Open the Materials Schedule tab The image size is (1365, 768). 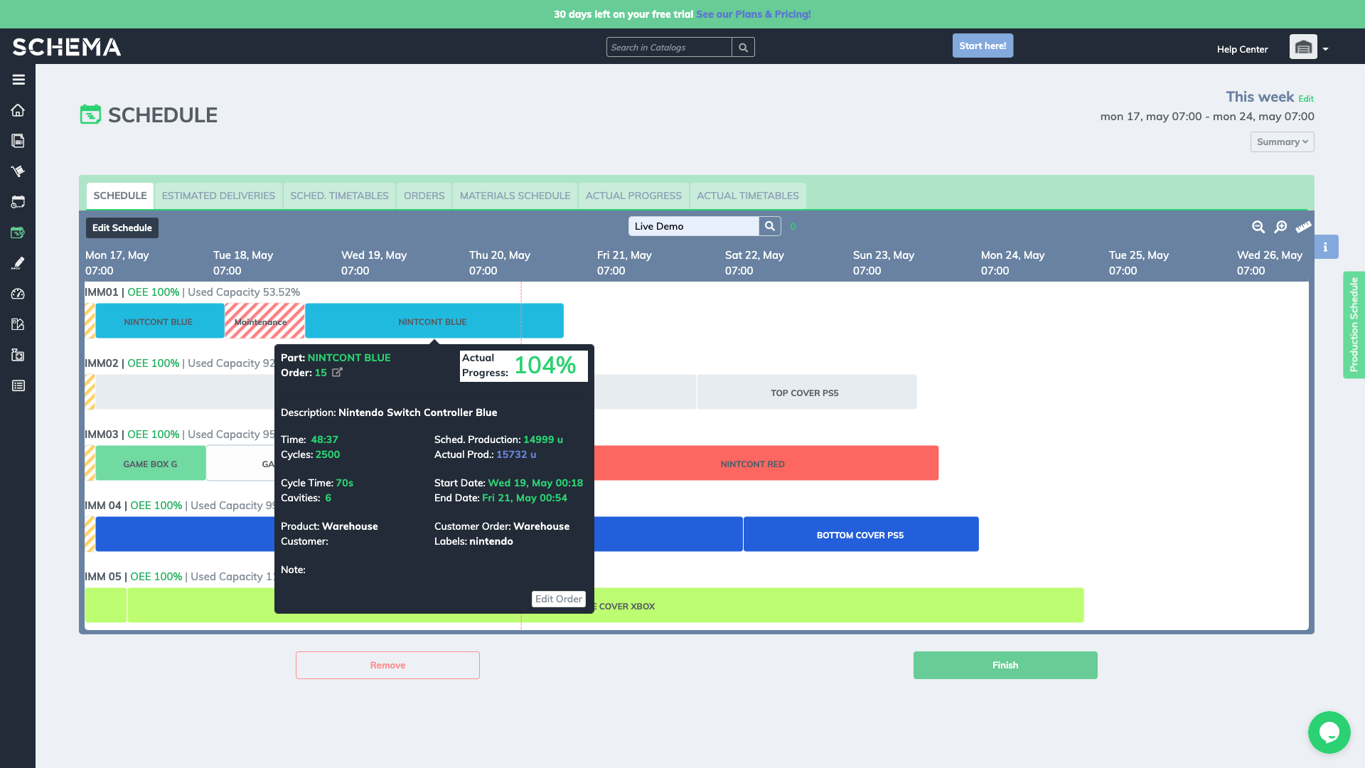click(x=515, y=196)
